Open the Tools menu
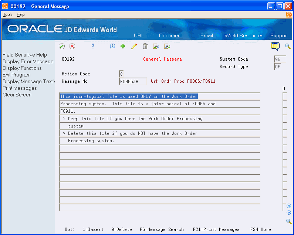294x235 pixels. pyautogui.click(x=8, y=14)
